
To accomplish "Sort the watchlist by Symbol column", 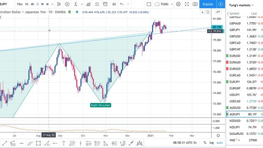I will tap(234, 14).
